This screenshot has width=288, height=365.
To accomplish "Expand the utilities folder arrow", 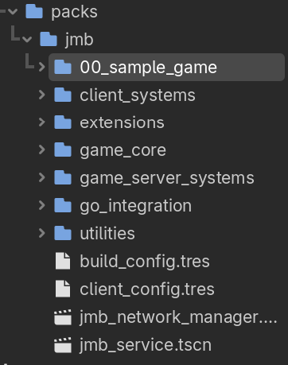I will [x=41, y=233].
